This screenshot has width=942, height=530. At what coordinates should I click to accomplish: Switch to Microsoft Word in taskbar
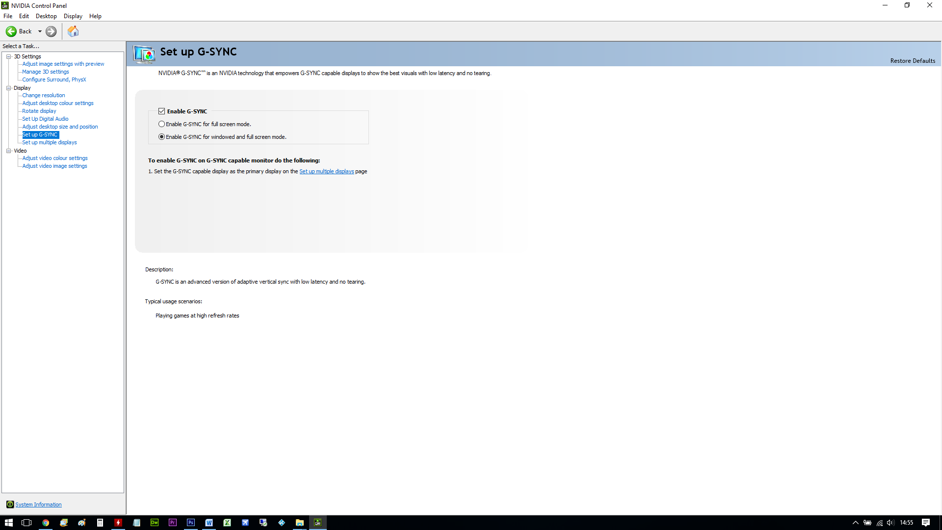(209, 523)
